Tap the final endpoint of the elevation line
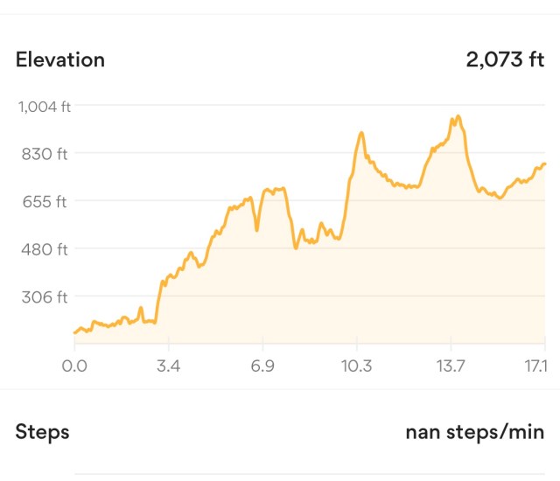 (544, 164)
